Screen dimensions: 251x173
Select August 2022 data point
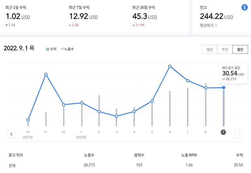click(x=206, y=88)
